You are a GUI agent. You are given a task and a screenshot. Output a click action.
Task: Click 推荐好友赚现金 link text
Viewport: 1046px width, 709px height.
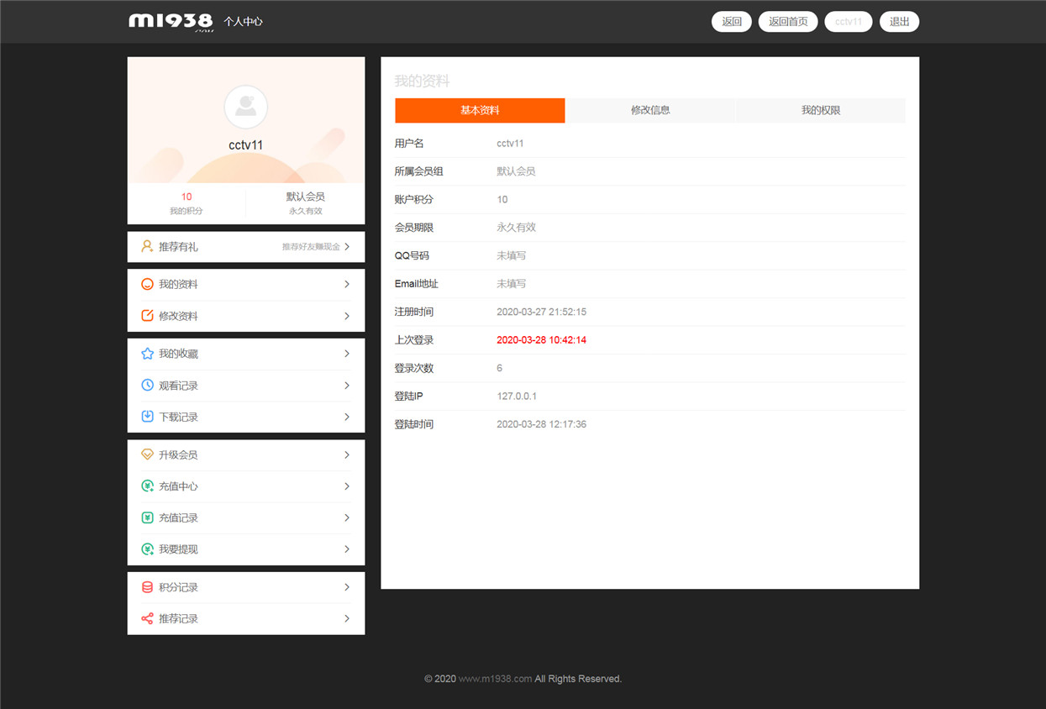[x=311, y=247]
